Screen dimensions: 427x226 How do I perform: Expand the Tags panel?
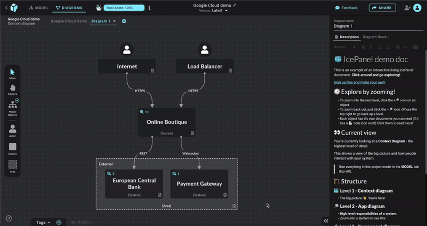coord(43,222)
